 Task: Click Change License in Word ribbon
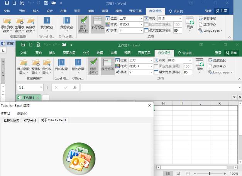tap(207, 19)
